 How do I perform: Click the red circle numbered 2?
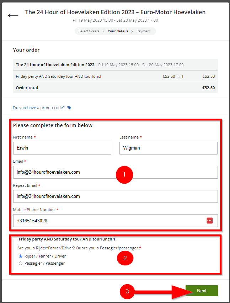(x=125, y=258)
